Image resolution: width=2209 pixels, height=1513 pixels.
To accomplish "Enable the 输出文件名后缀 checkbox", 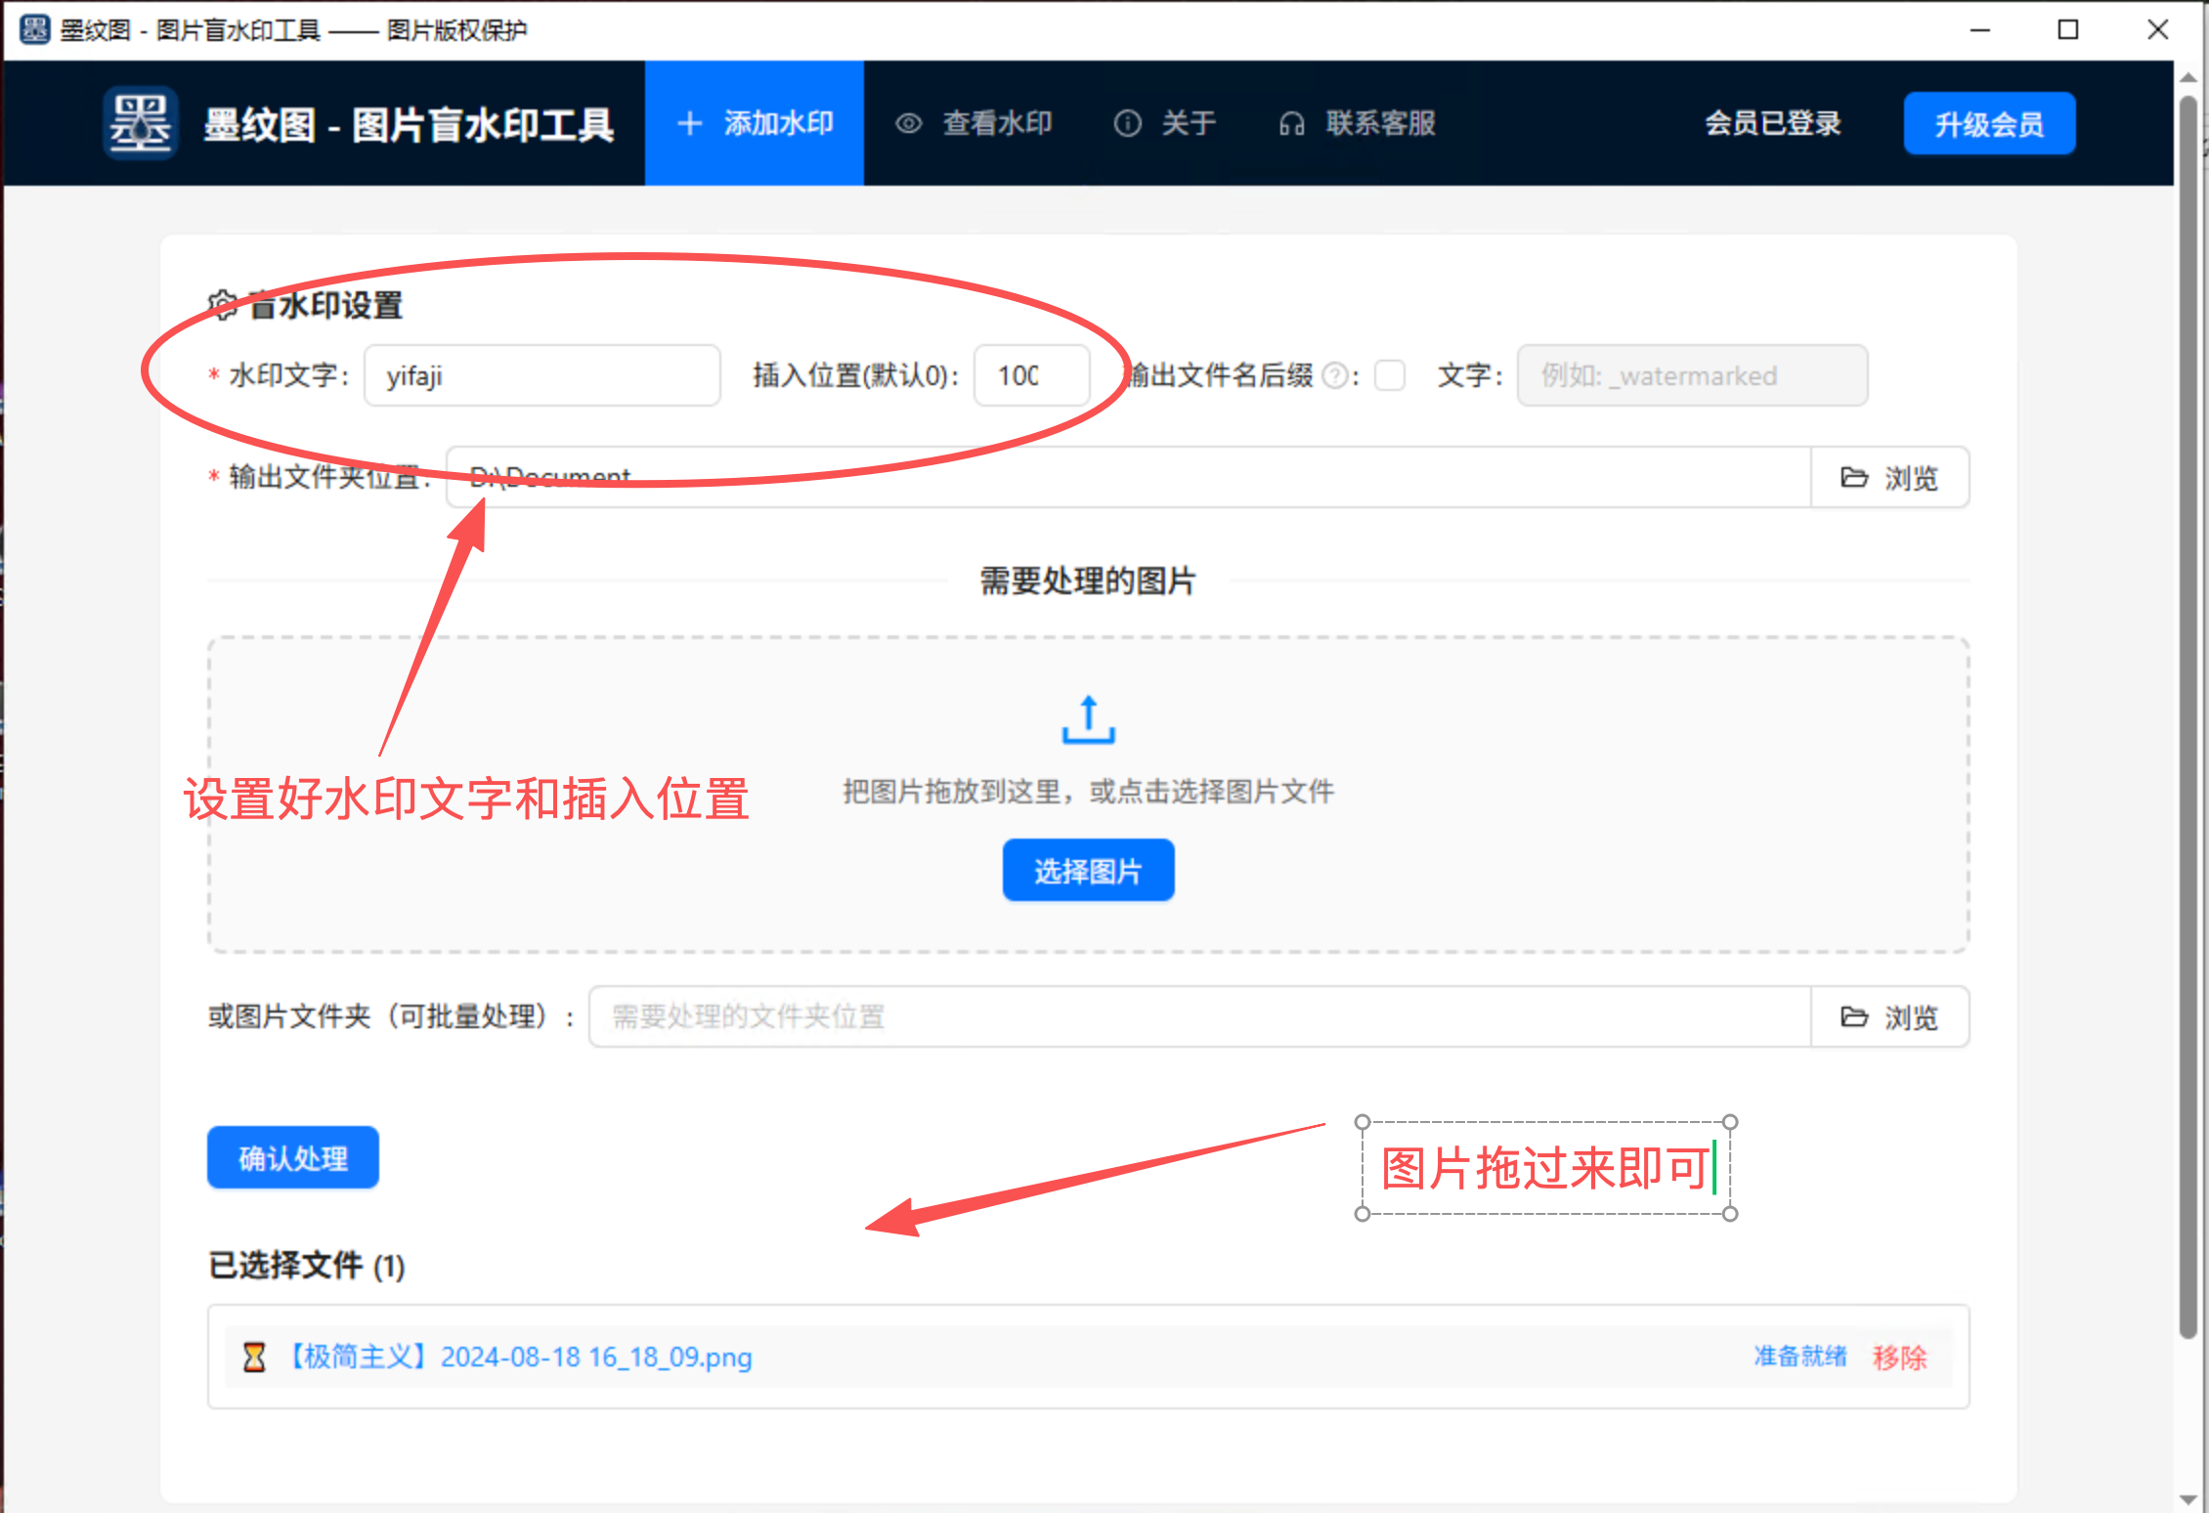I will [x=1389, y=375].
